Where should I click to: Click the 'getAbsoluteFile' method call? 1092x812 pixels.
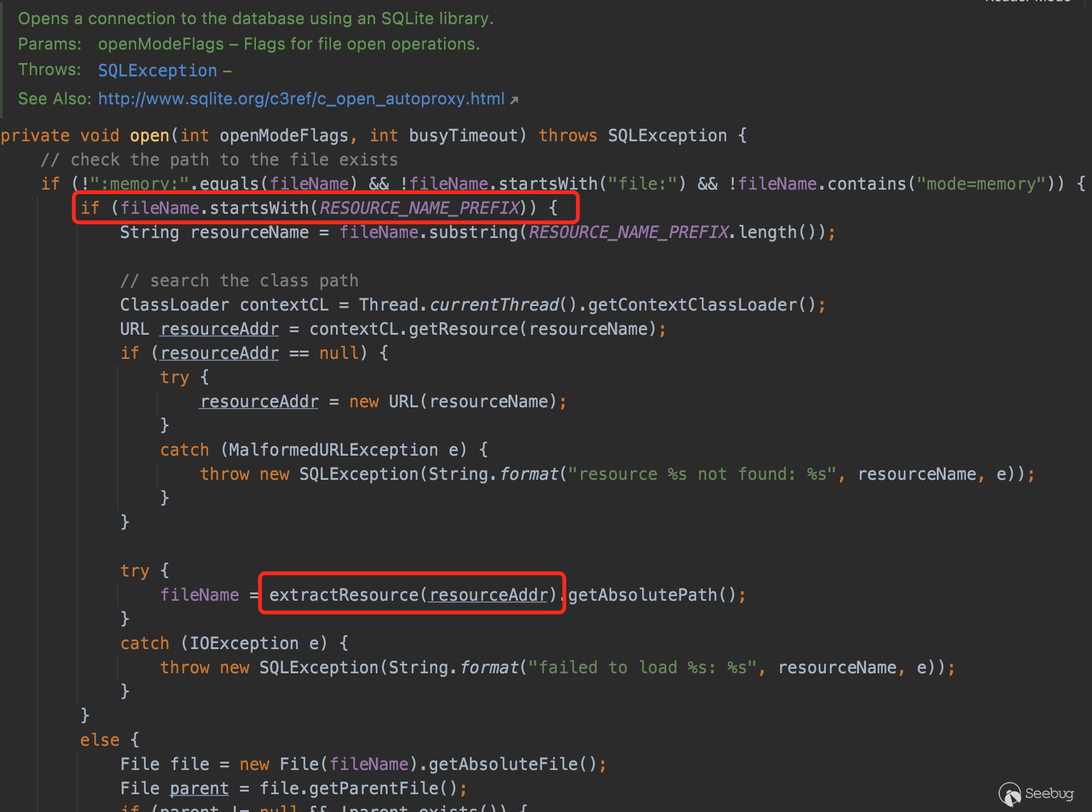[503, 764]
